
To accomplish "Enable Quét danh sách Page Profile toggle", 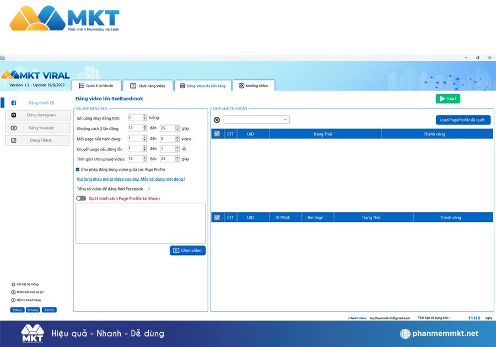I will coord(81,198).
